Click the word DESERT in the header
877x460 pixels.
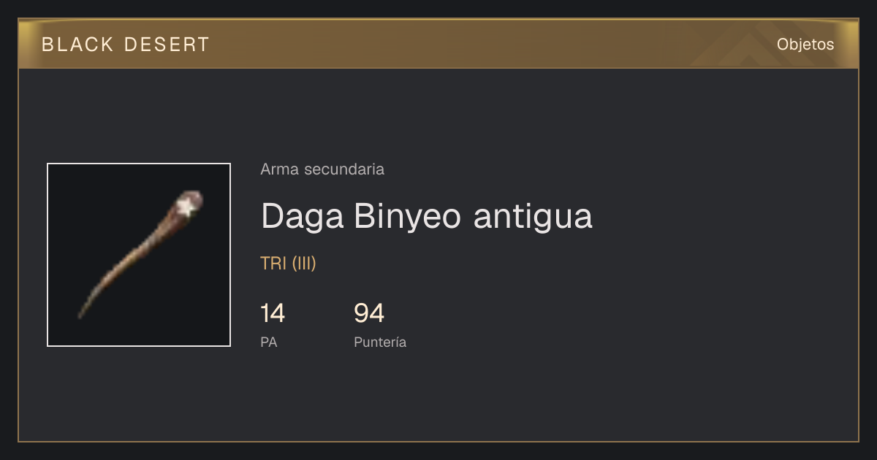click(167, 45)
